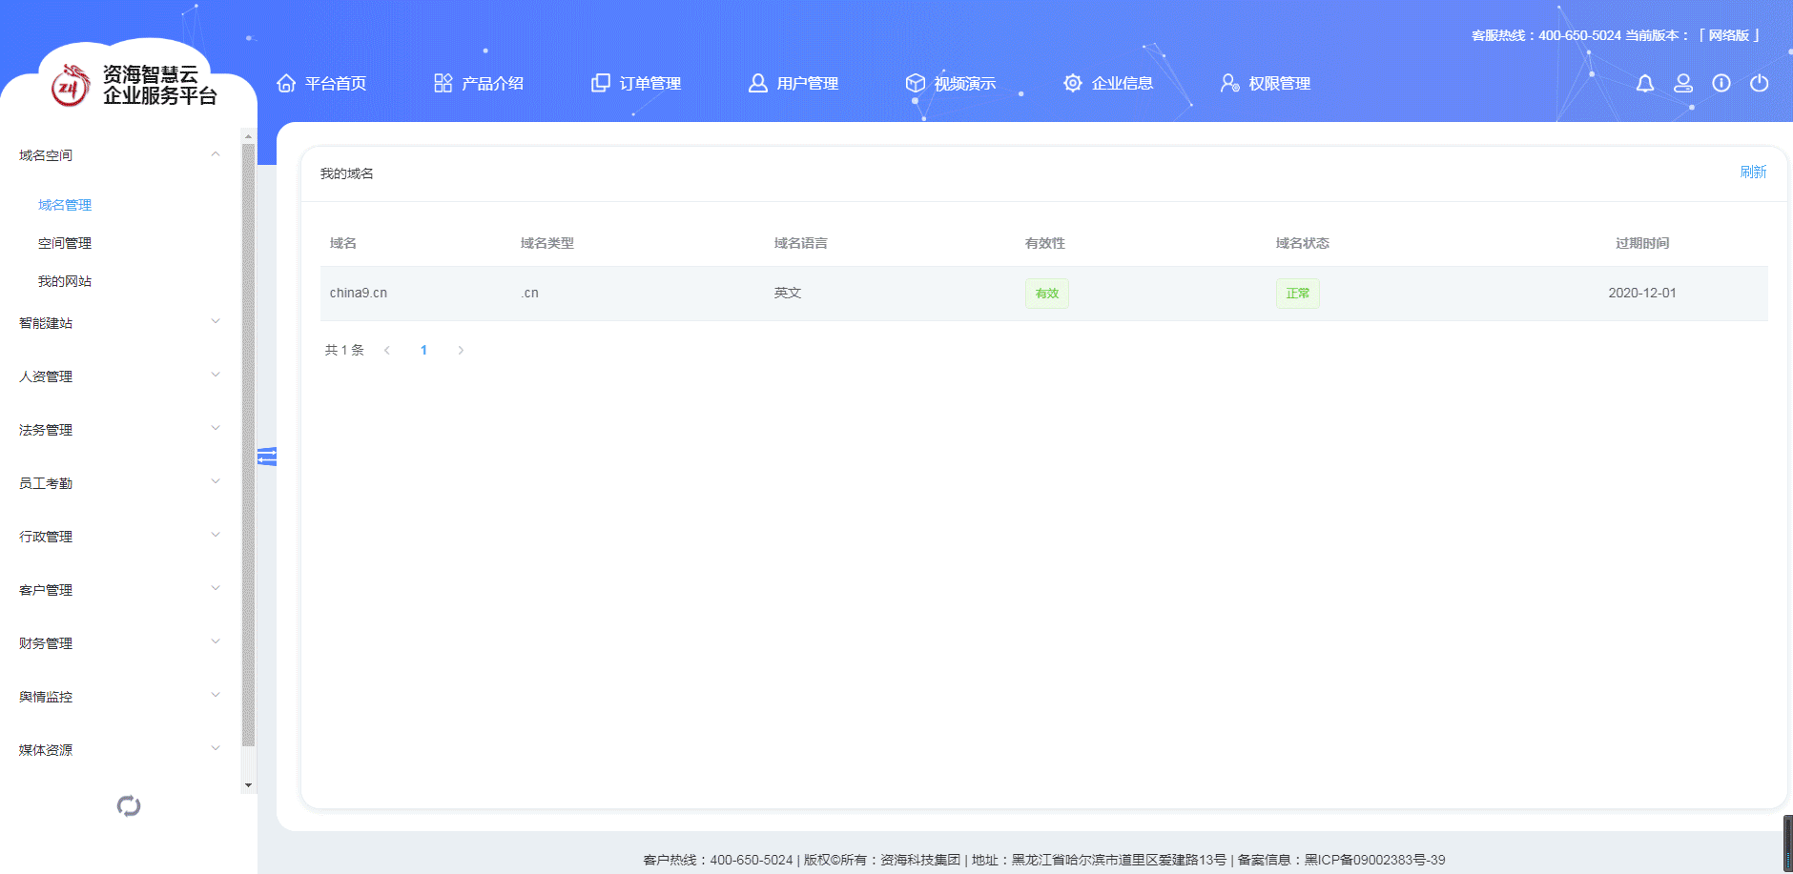Click the 有效 validity tag
This screenshot has height=874, width=1793.
1047,294
